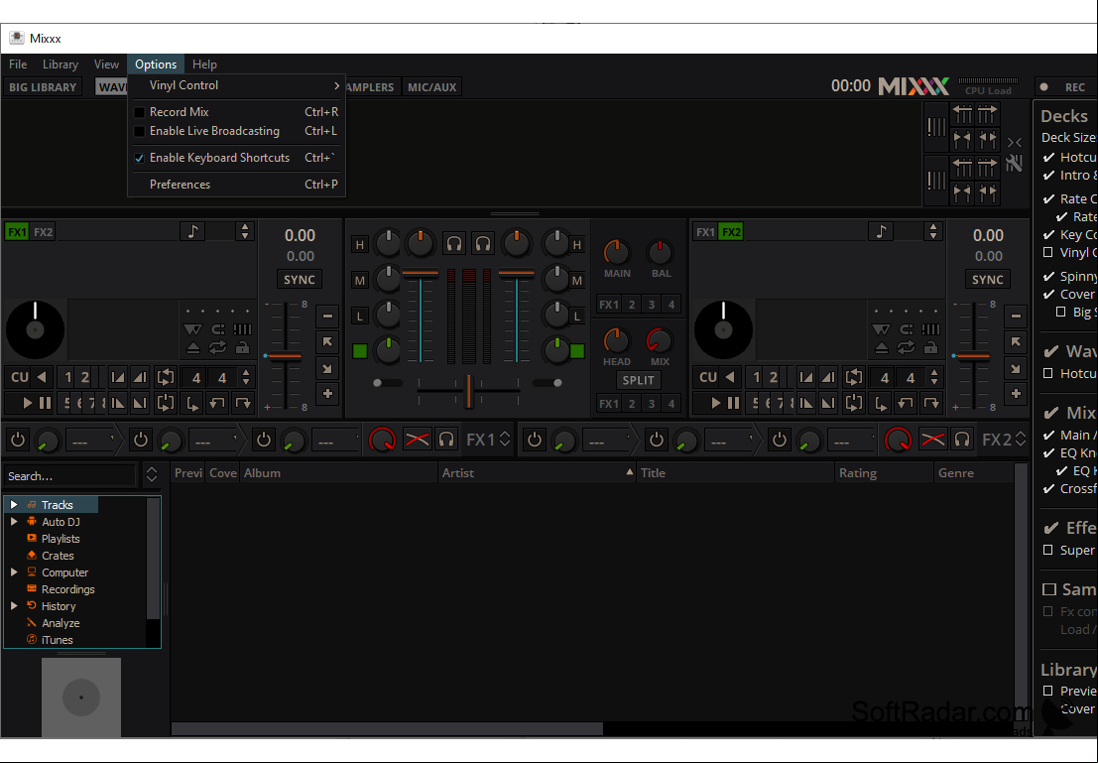
Task: Open the Help menu
Action: coord(204,64)
